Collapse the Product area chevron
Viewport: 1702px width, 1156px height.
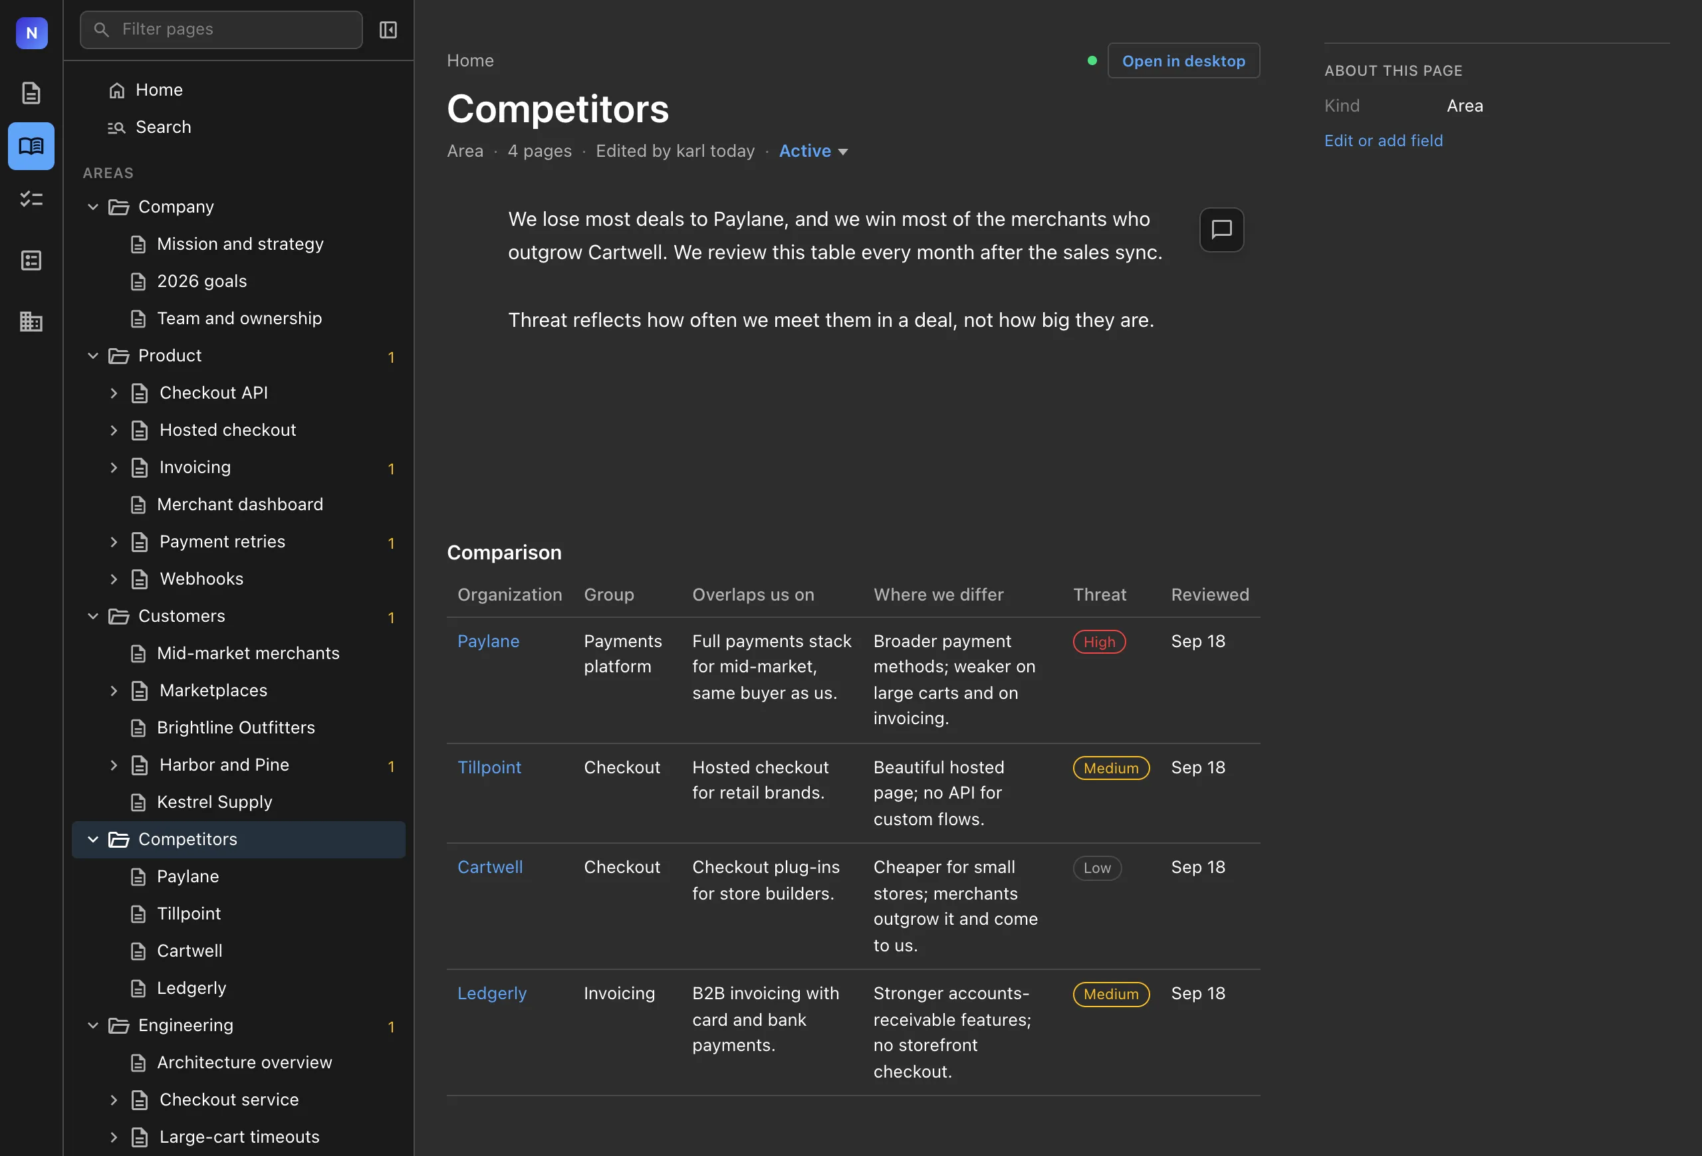[93, 355]
